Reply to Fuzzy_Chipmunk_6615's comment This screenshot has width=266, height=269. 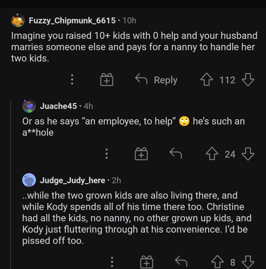[x=157, y=80]
